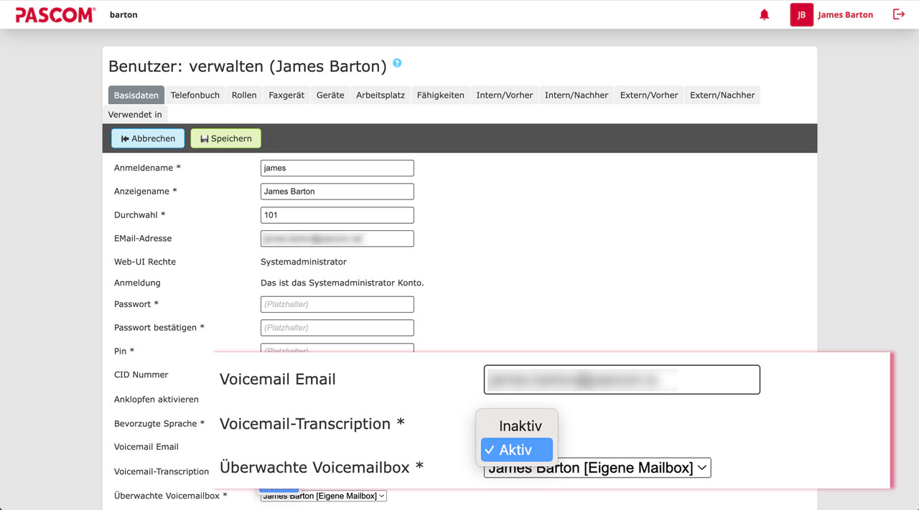Choose the checked Aktiv option
This screenshot has height=510, width=919.
click(517, 450)
